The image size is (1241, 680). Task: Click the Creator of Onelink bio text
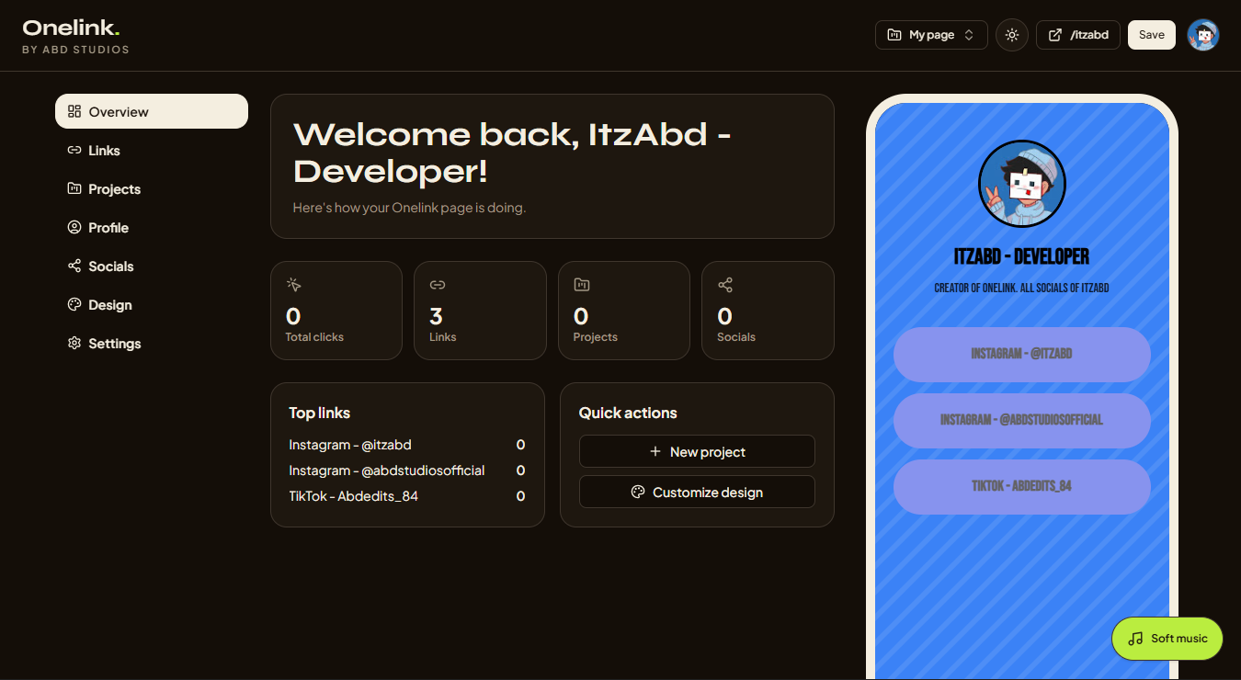pos(1022,288)
